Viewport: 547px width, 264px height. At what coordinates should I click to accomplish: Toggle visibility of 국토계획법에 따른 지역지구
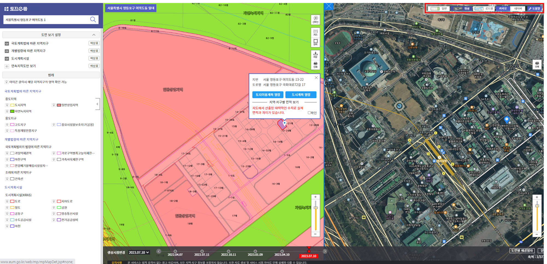pos(7,43)
